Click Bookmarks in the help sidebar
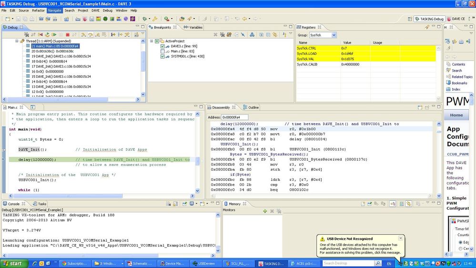 click(x=459, y=83)
